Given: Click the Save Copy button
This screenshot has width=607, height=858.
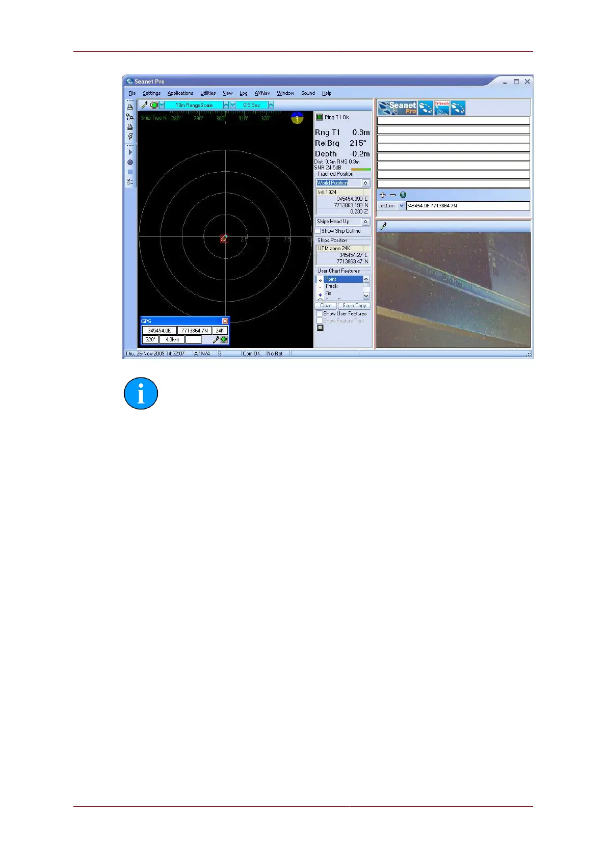Looking at the screenshot, I should coord(354,306).
